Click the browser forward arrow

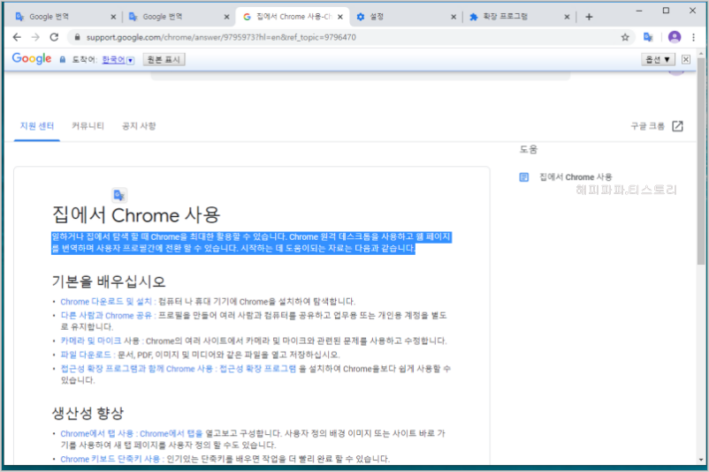point(35,37)
